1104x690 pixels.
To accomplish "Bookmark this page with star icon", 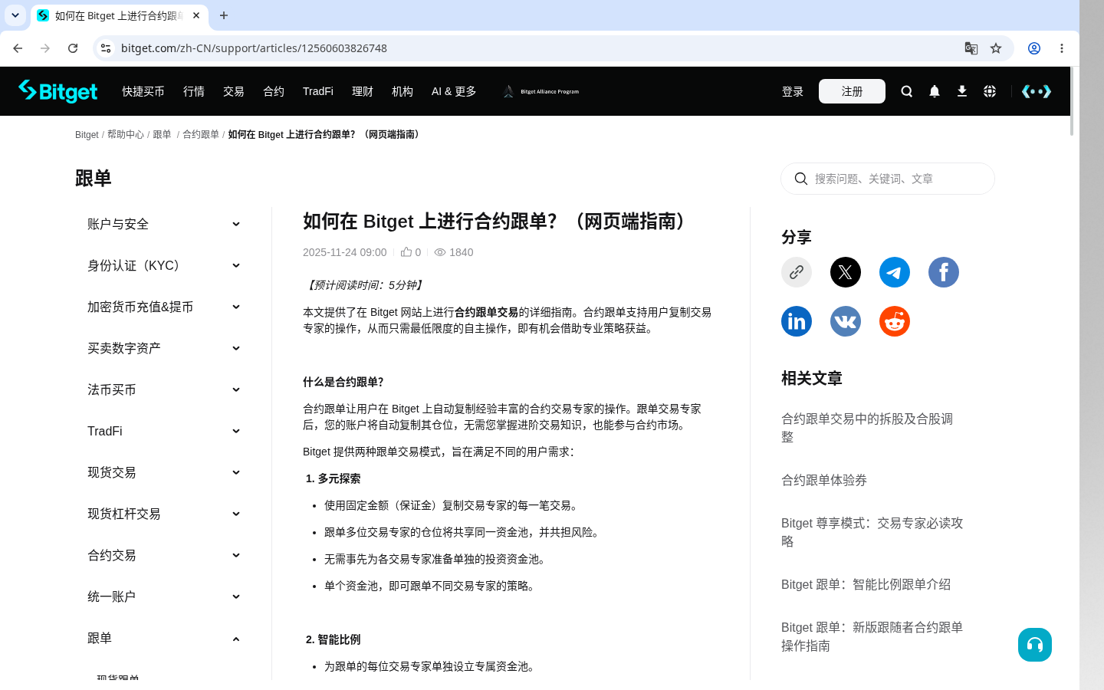I will pos(996,48).
